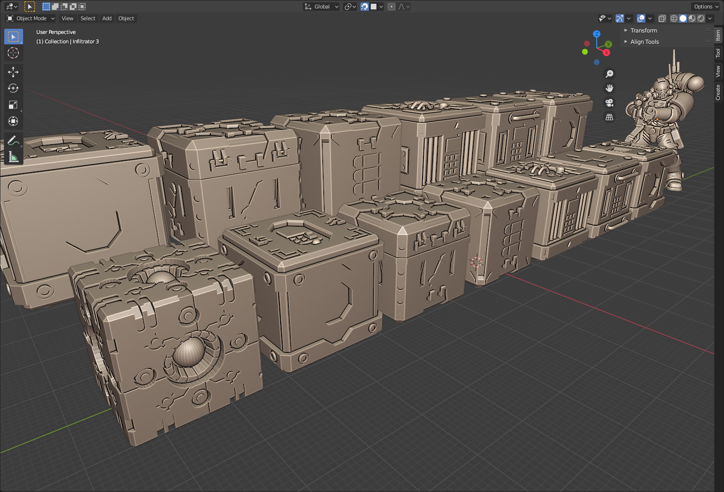Toggle X-ray display mode

click(x=662, y=18)
